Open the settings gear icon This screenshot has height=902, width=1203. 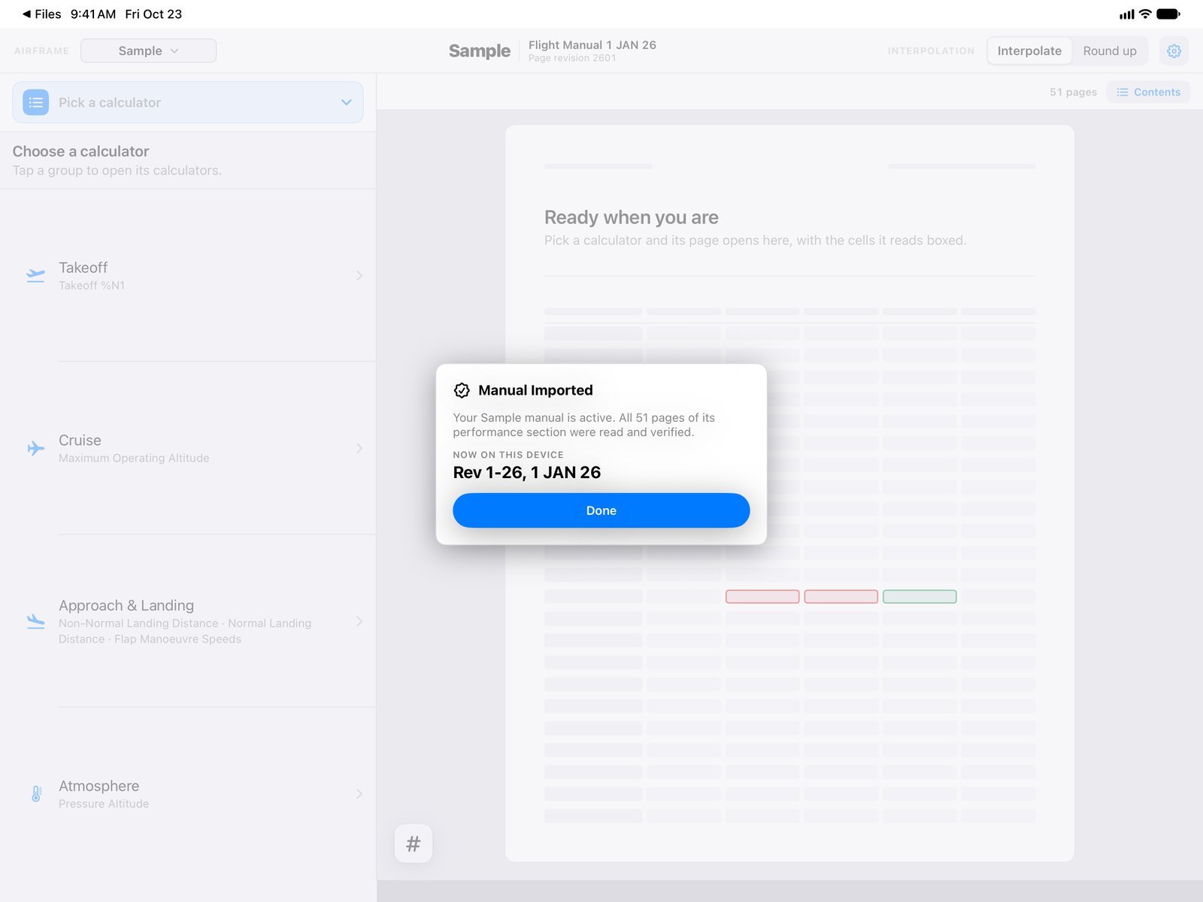click(1174, 50)
